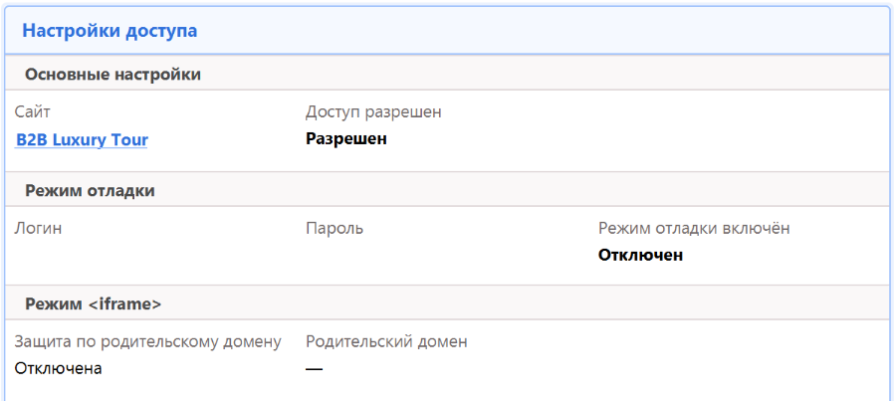This screenshot has height=401, width=896.
Task: Click the Логин field label
Action: pyautogui.click(x=39, y=228)
